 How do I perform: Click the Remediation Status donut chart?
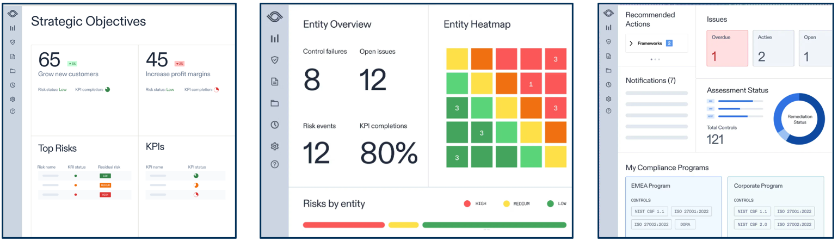[799, 119]
